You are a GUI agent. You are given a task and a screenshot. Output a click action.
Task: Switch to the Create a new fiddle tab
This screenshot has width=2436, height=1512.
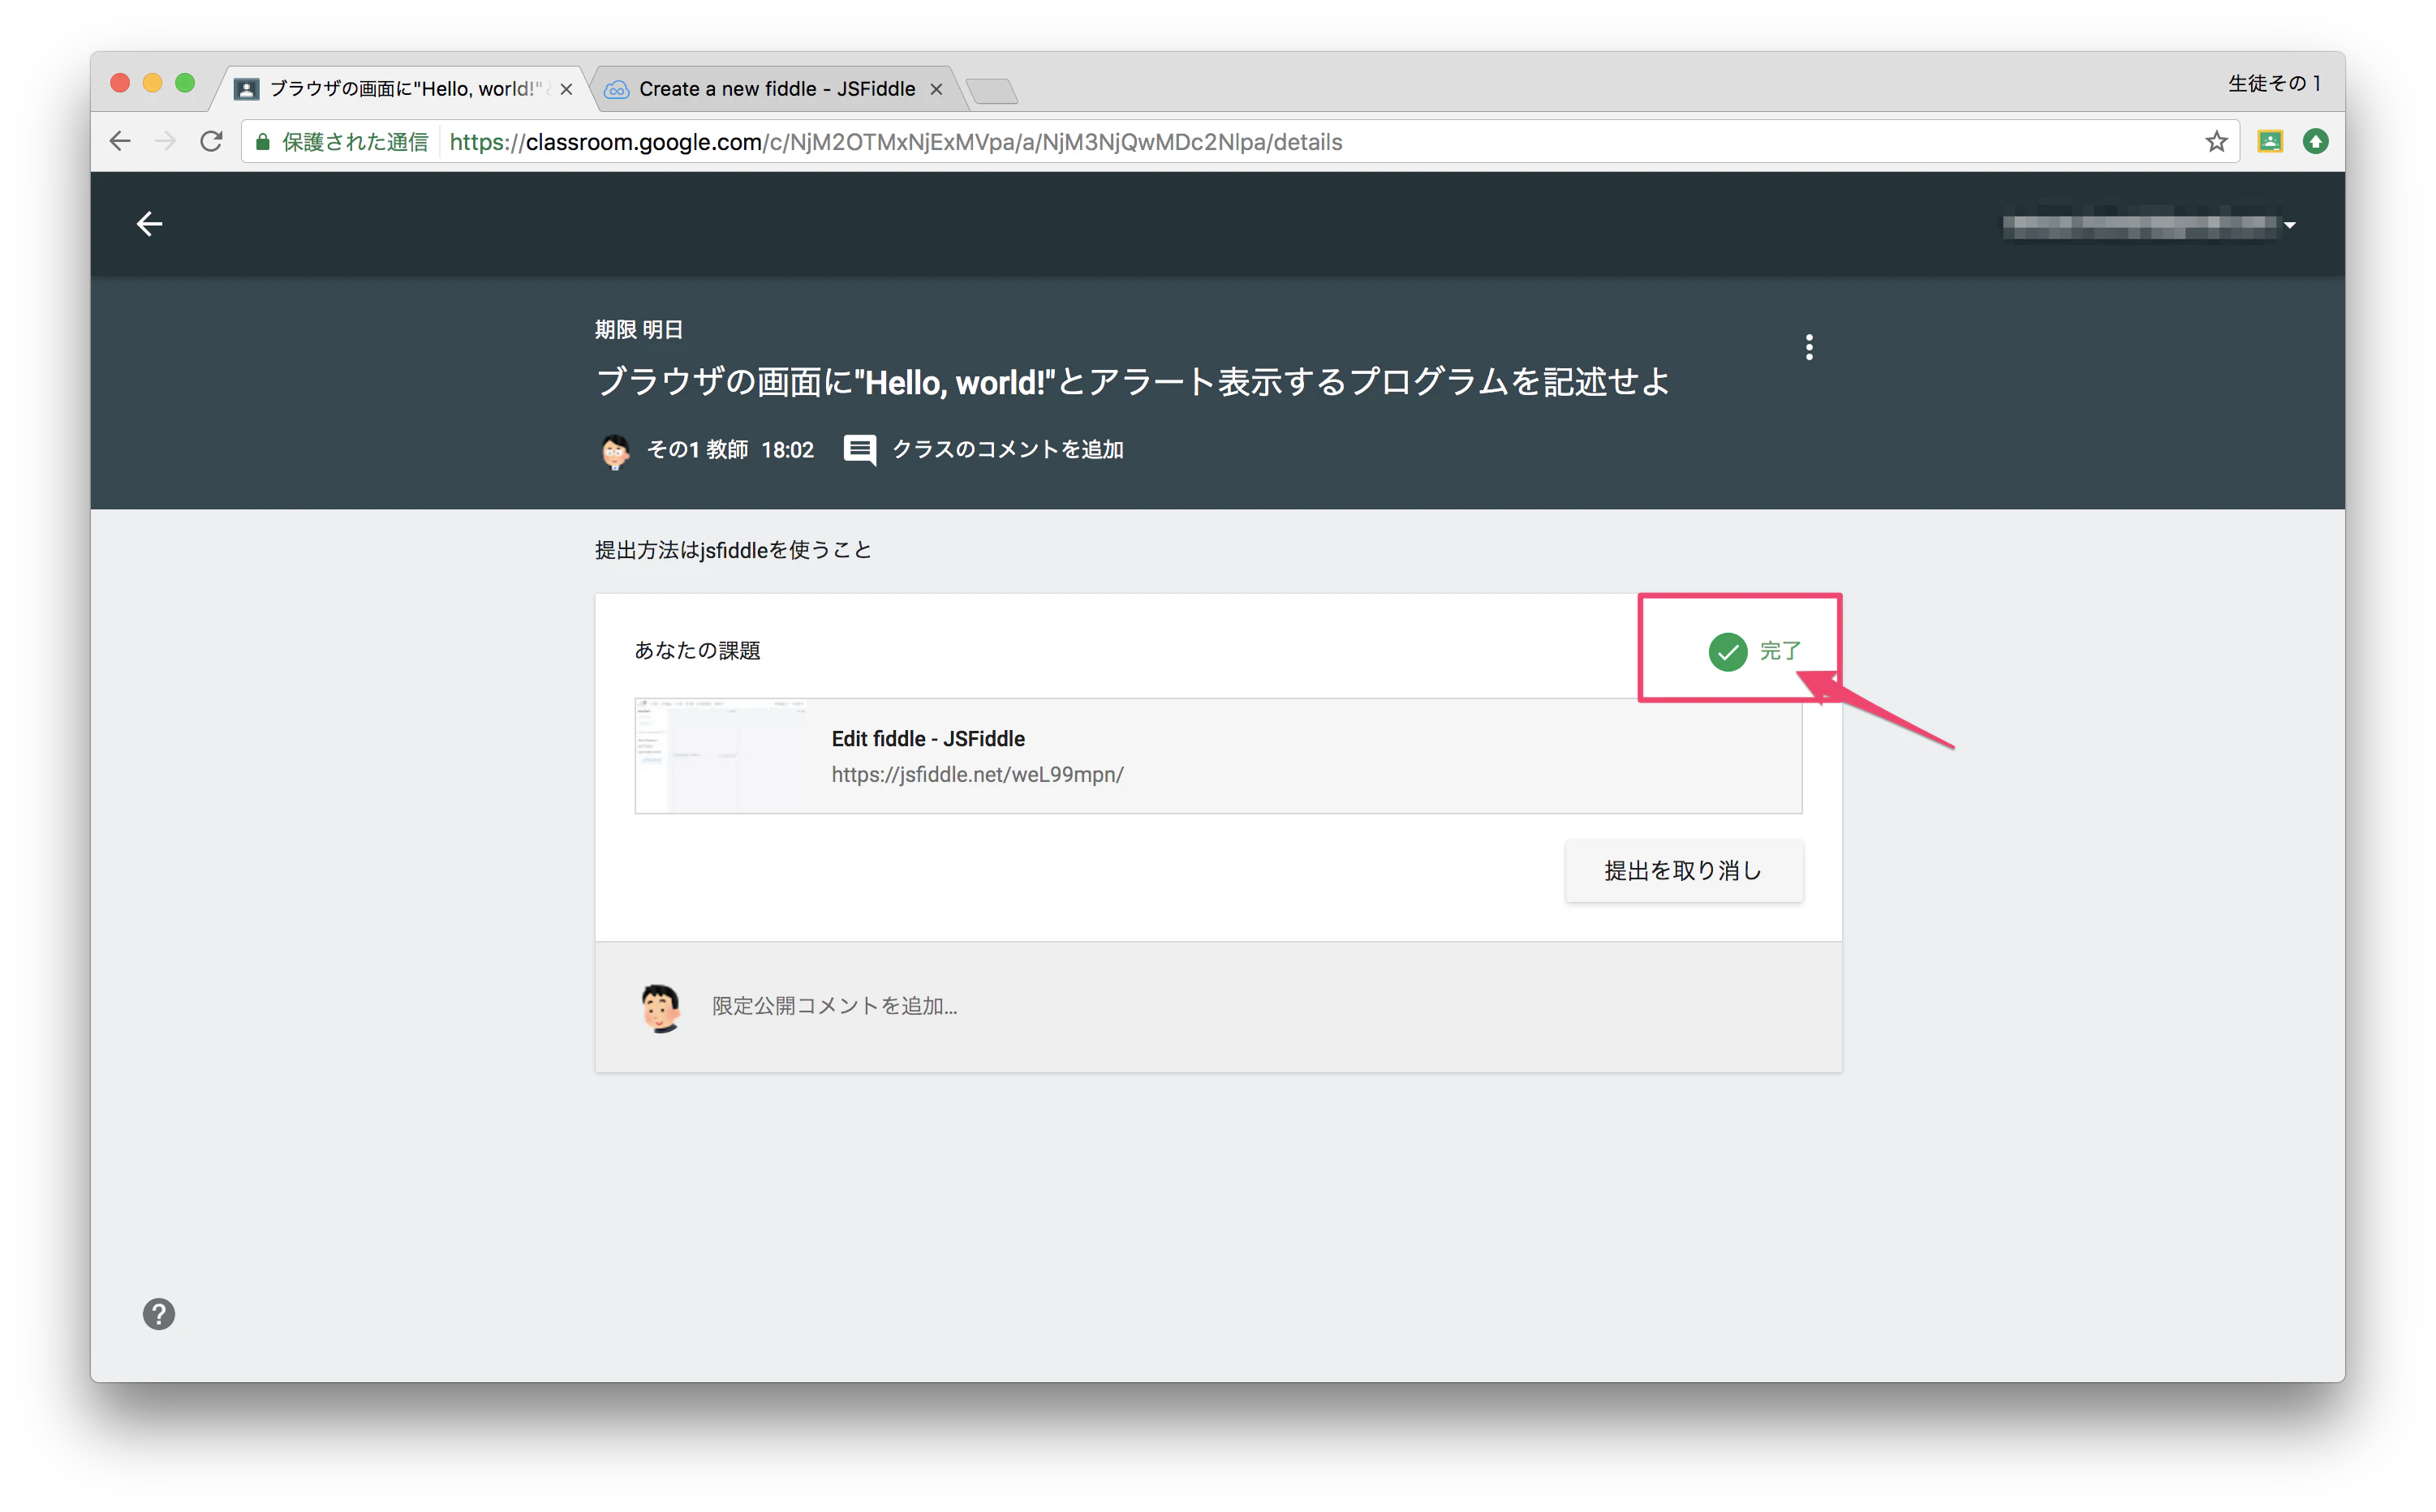[x=777, y=89]
